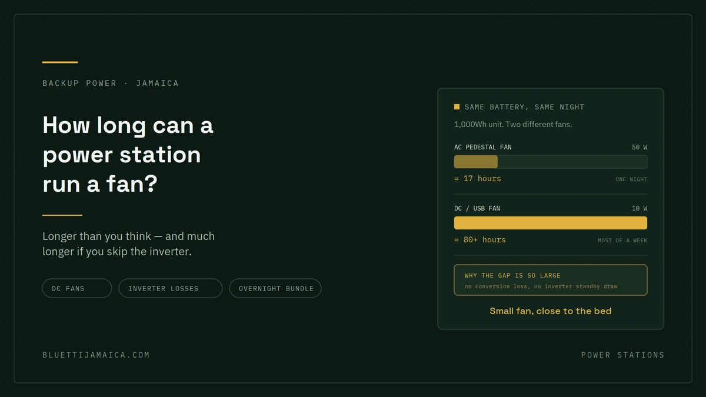This screenshot has height=397, width=706.
Task: Click the 'POWER STATIONS' footer label
Action: [x=623, y=355]
